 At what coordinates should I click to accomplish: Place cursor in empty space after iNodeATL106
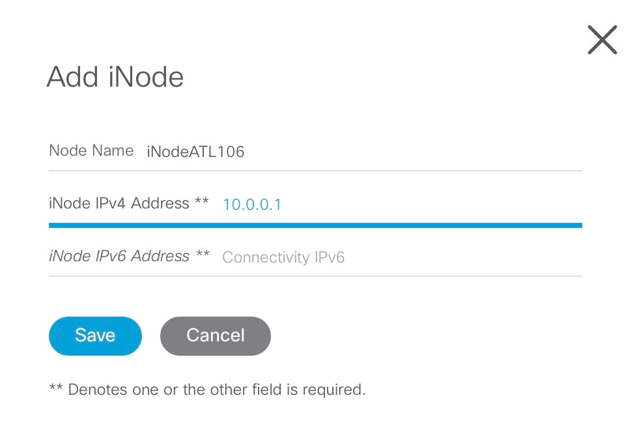pos(412,152)
